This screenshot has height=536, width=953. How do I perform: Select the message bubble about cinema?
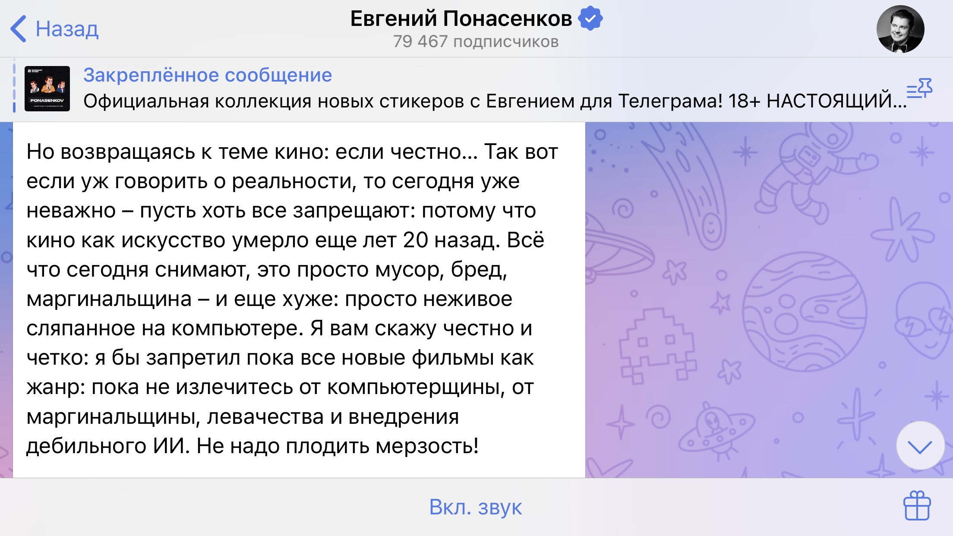299,300
